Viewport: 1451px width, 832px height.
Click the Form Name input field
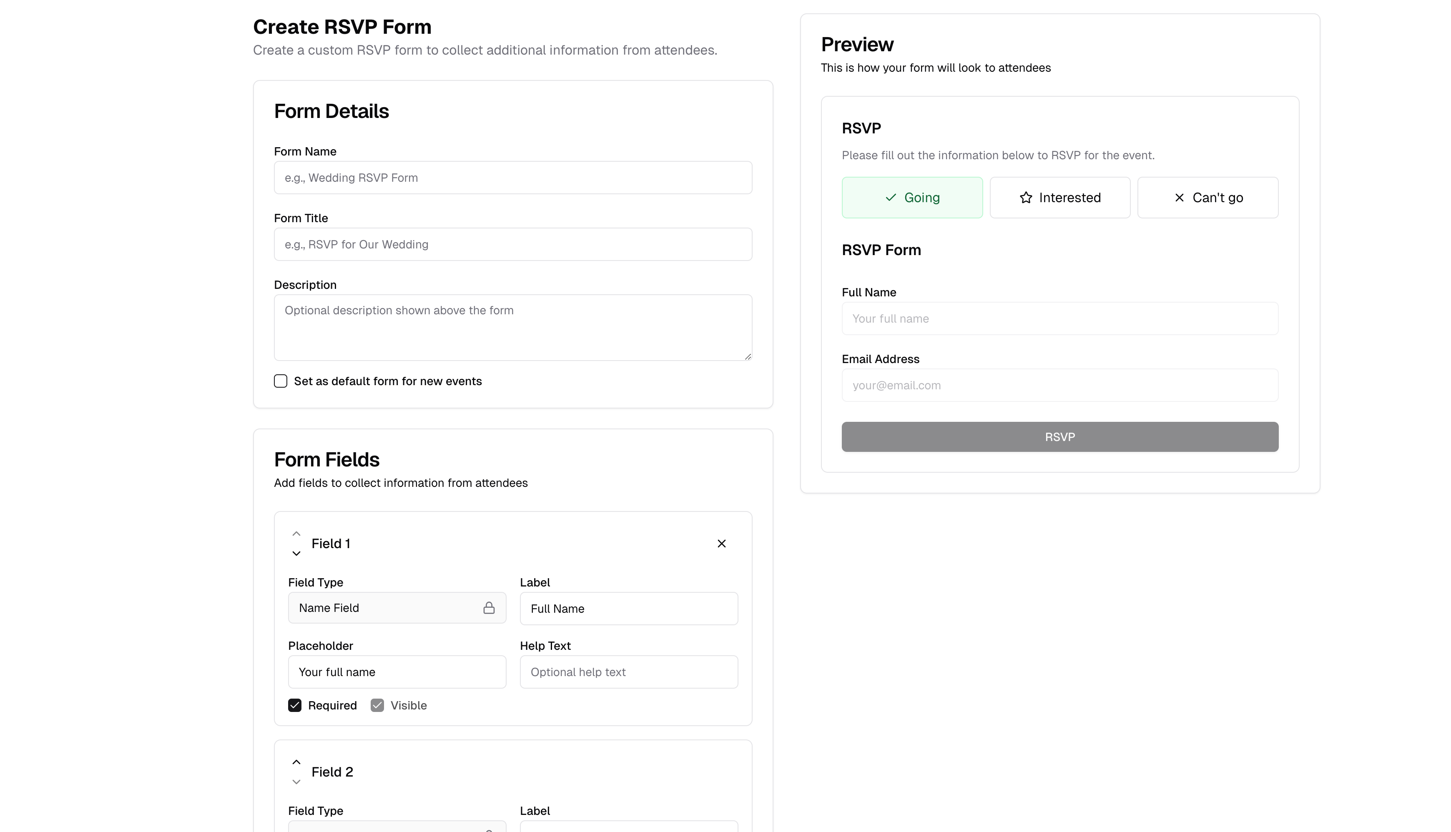(512, 177)
